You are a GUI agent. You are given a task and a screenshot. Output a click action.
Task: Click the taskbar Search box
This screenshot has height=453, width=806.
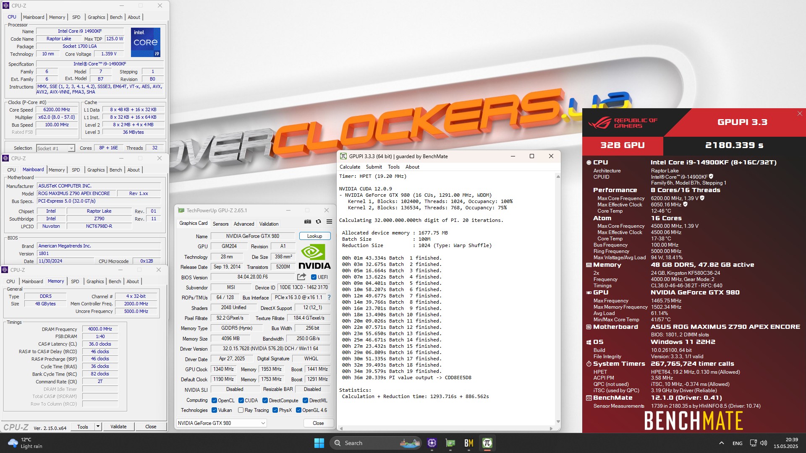[376, 443]
